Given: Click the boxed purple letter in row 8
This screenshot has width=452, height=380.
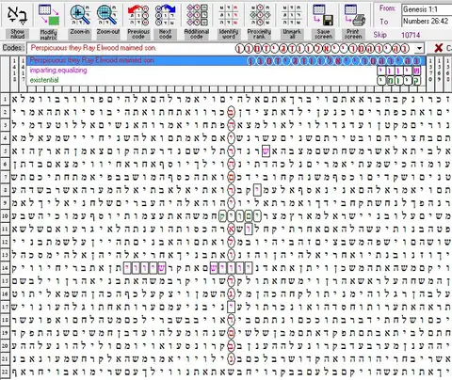Looking at the screenshot, I should point(257,190).
